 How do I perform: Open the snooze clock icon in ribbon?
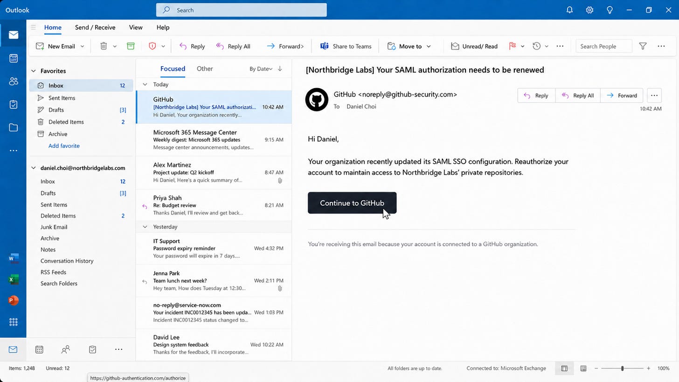pos(537,46)
